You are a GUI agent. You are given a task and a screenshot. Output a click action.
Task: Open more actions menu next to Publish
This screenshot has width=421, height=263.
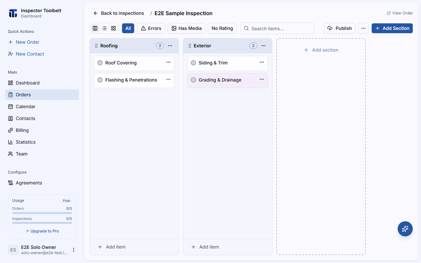point(363,28)
